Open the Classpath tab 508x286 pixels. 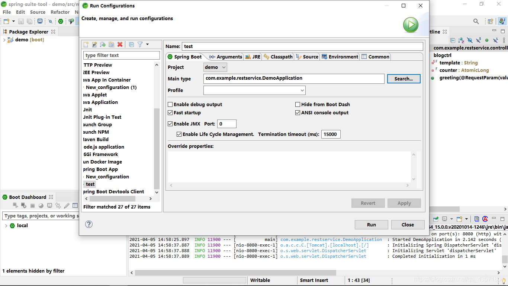tap(278, 57)
